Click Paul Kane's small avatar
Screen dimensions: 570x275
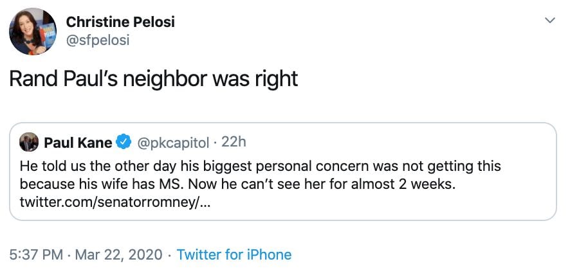tap(30, 141)
